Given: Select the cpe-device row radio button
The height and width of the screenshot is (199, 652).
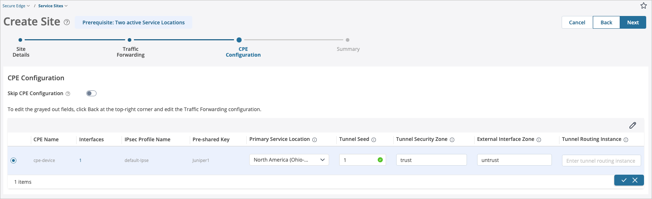Looking at the screenshot, I should 13,160.
